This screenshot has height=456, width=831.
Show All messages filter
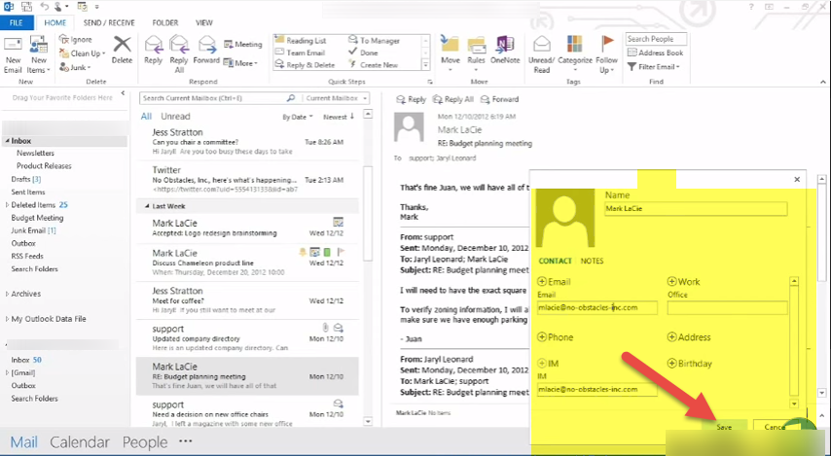[x=146, y=117]
